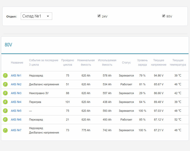Click the Текущая температура column header
Image resolution: width=190 pixels, height=151 pixels.
pos(178,62)
